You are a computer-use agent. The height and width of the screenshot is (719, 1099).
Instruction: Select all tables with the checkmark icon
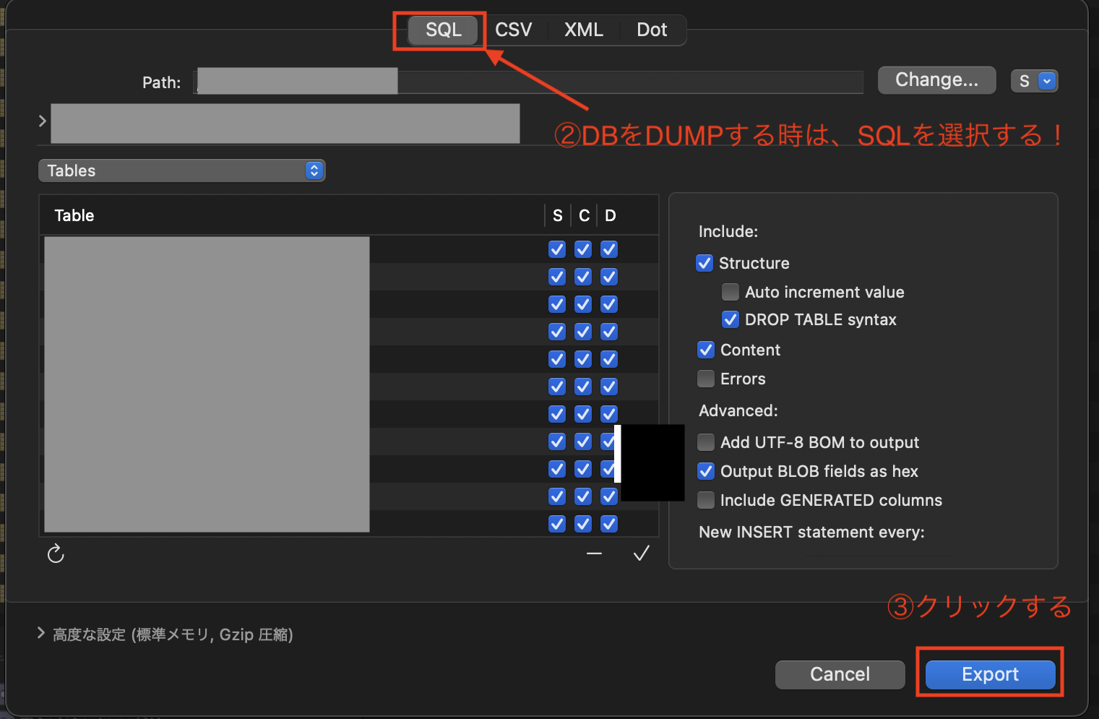coord(641,554)
